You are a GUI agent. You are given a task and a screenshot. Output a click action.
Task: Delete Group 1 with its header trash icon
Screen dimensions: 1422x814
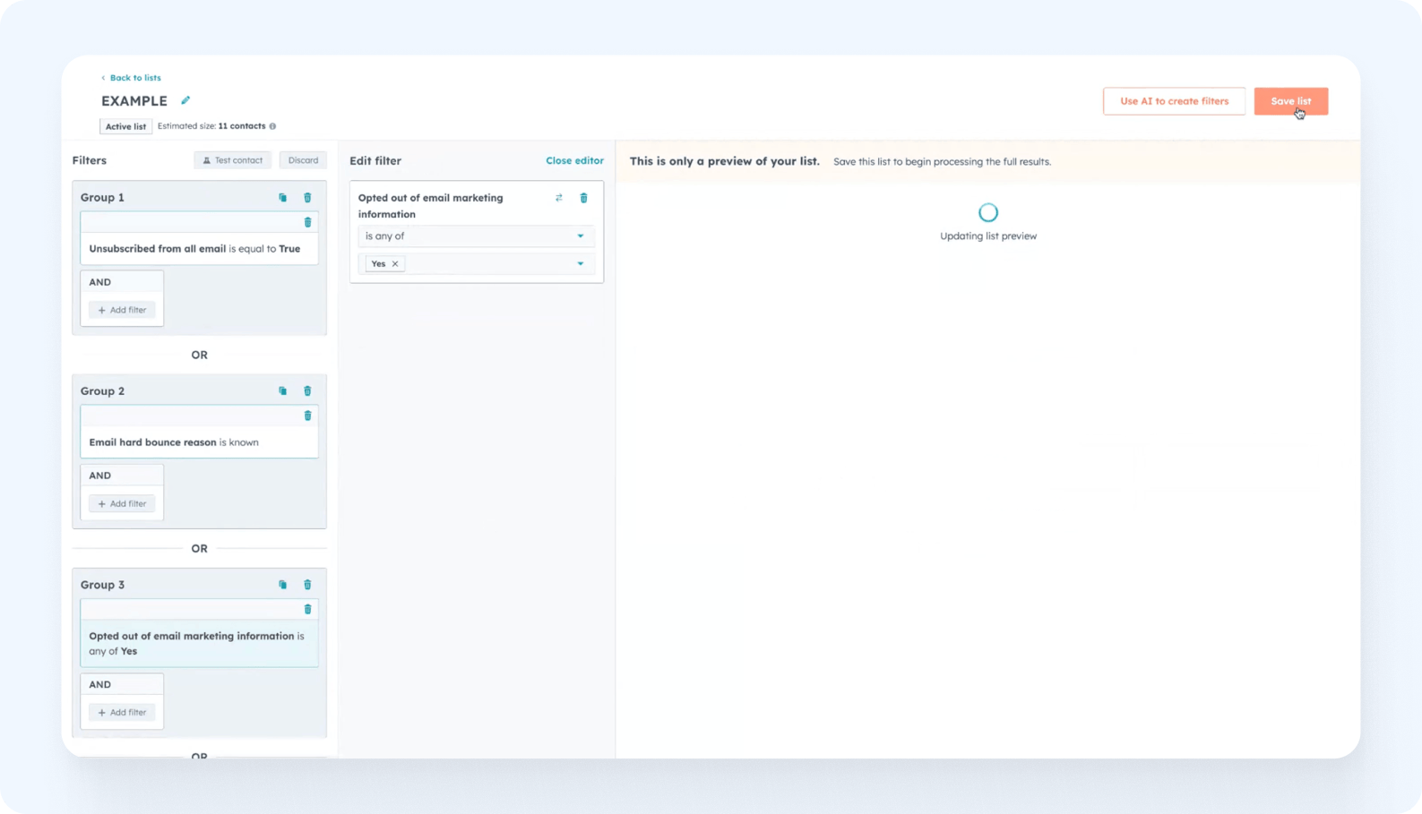[307, 198]
